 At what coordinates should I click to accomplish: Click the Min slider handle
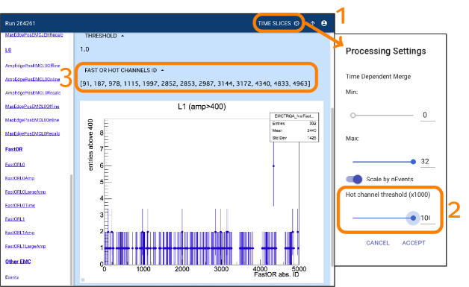[x=353, y=116]
